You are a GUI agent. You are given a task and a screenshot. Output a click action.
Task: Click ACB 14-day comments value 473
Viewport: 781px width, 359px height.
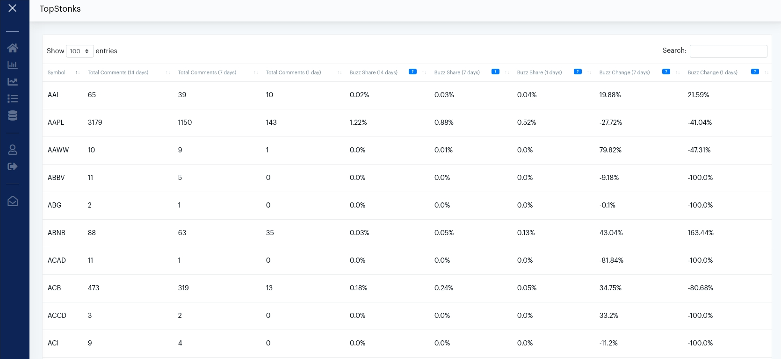[94, 288]
